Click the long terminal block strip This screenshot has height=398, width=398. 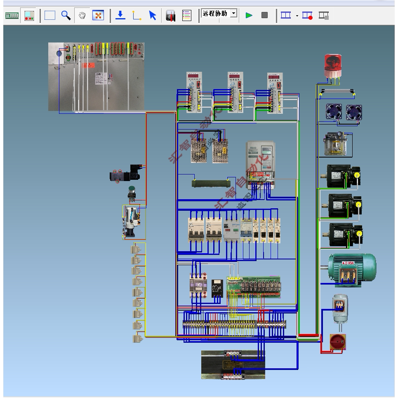pyautogui.click(x=219, y=324)
